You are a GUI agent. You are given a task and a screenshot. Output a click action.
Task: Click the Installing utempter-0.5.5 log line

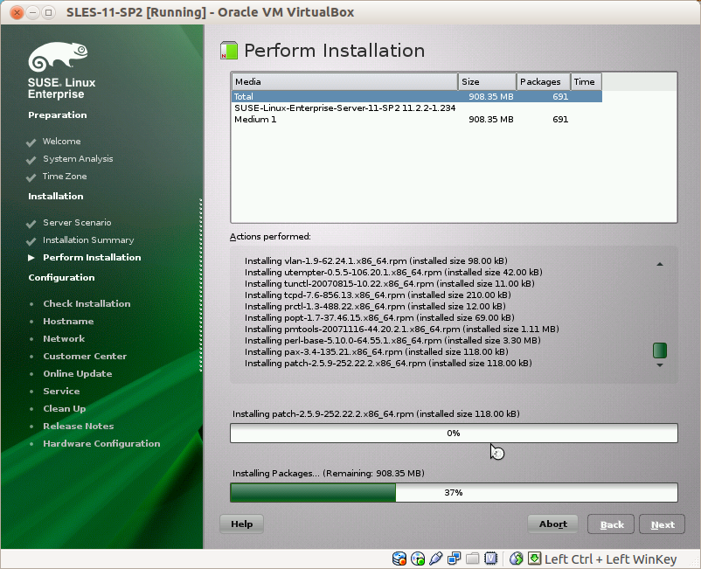click(x=393, y=272)
